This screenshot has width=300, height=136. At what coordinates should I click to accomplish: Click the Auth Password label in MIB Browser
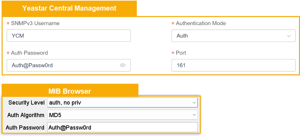[x=25, y=127]
